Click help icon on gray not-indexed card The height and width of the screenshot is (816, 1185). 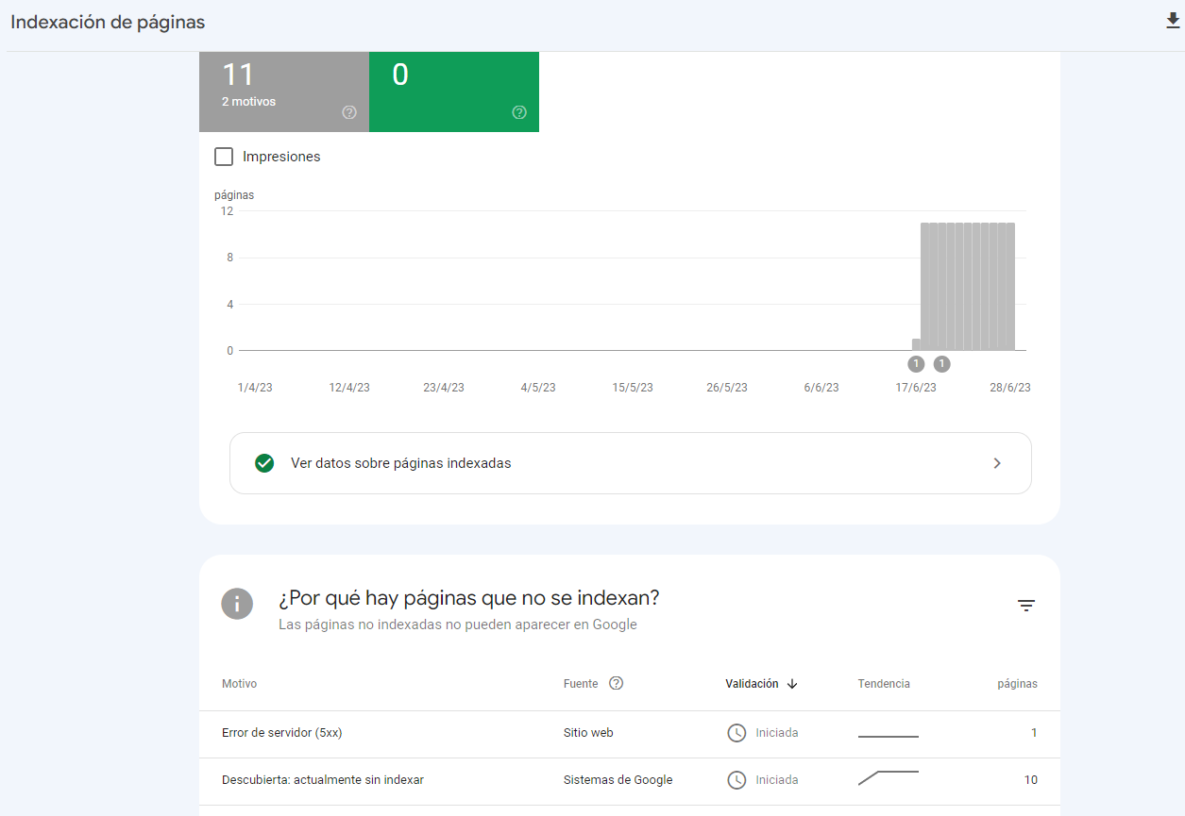[349, 112]
